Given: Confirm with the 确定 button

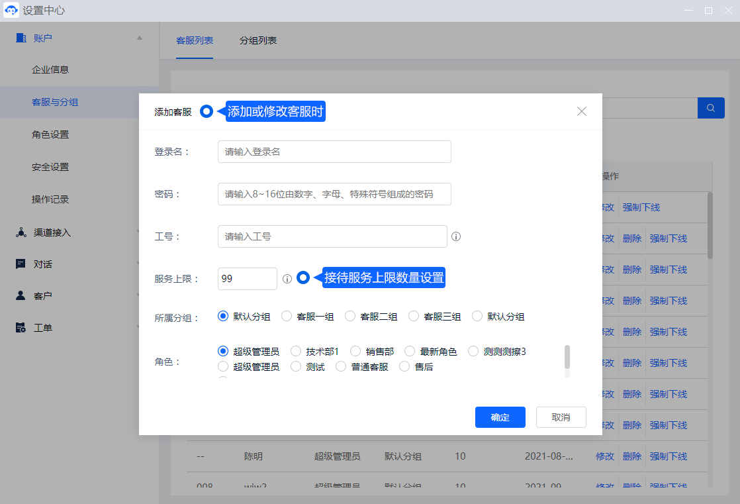Looking at the screenshot, I should tap(500, 417).
